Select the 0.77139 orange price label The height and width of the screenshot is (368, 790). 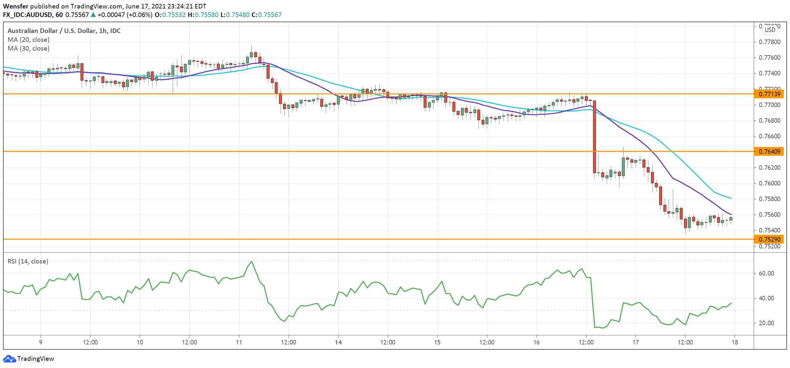(x=769, y=94)
